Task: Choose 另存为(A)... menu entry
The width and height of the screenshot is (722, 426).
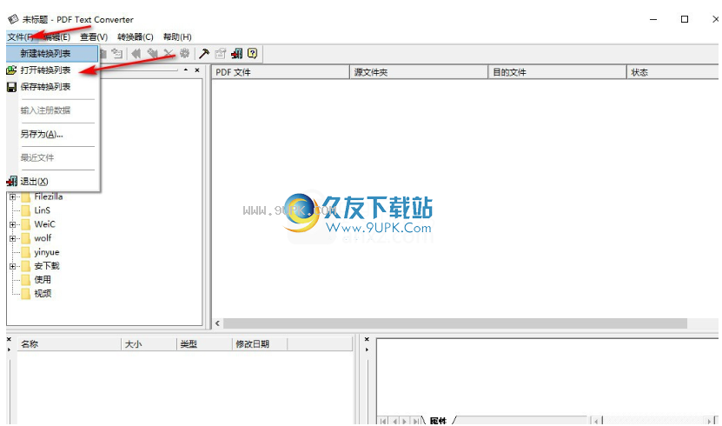Action: tap(52, 135)
